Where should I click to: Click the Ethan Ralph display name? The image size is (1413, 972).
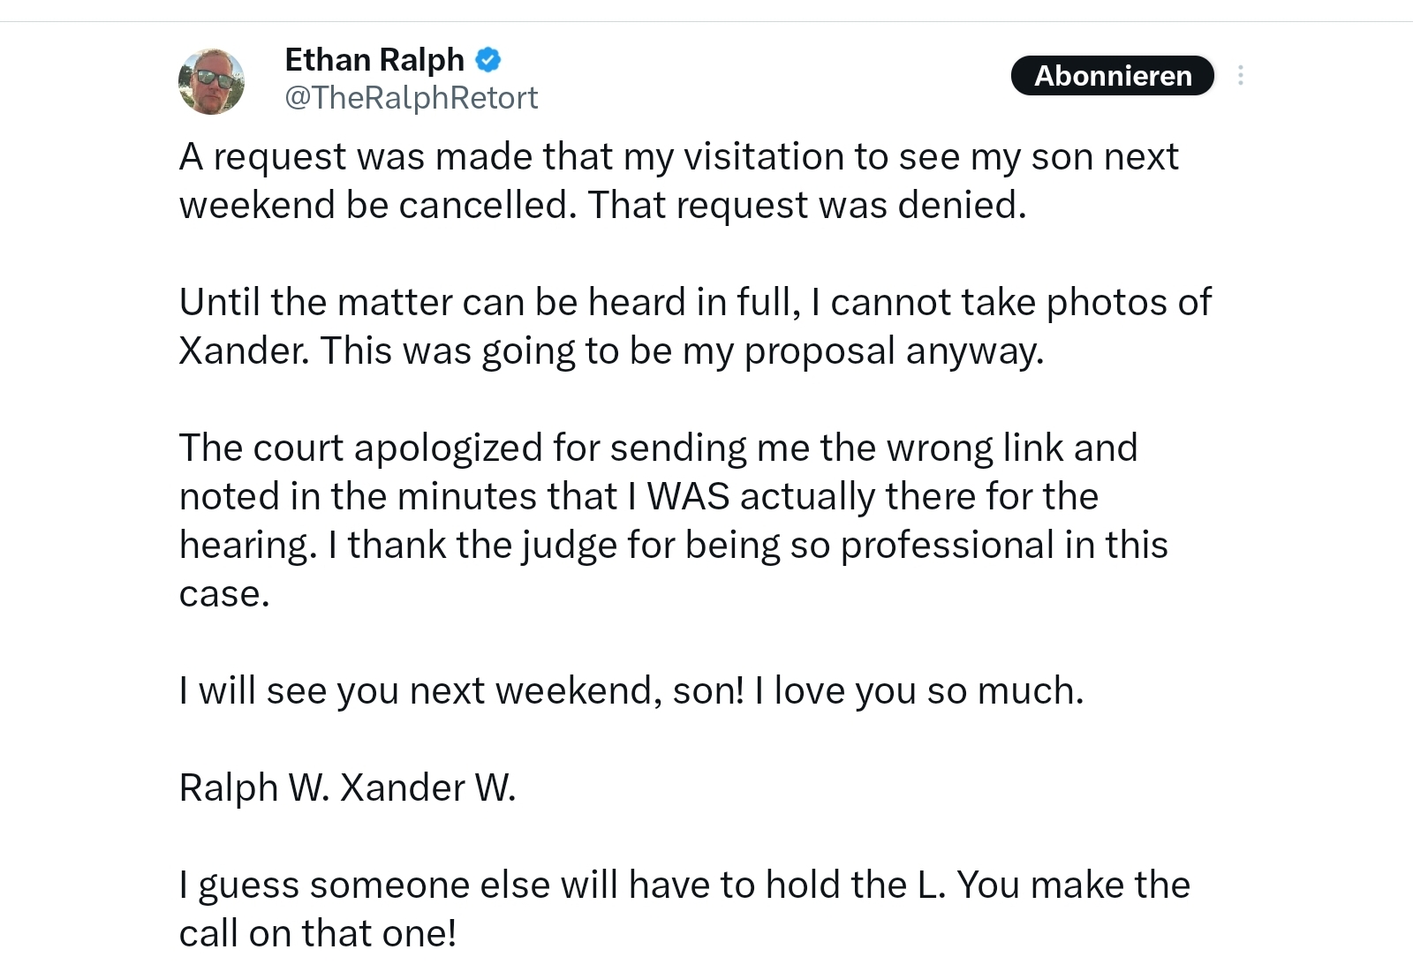(374, 59)
